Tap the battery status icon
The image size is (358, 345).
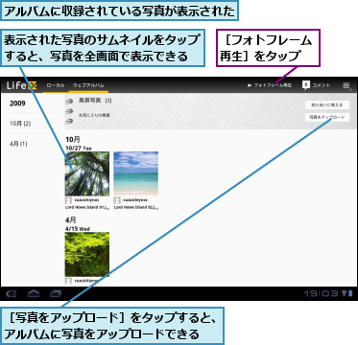350,293
